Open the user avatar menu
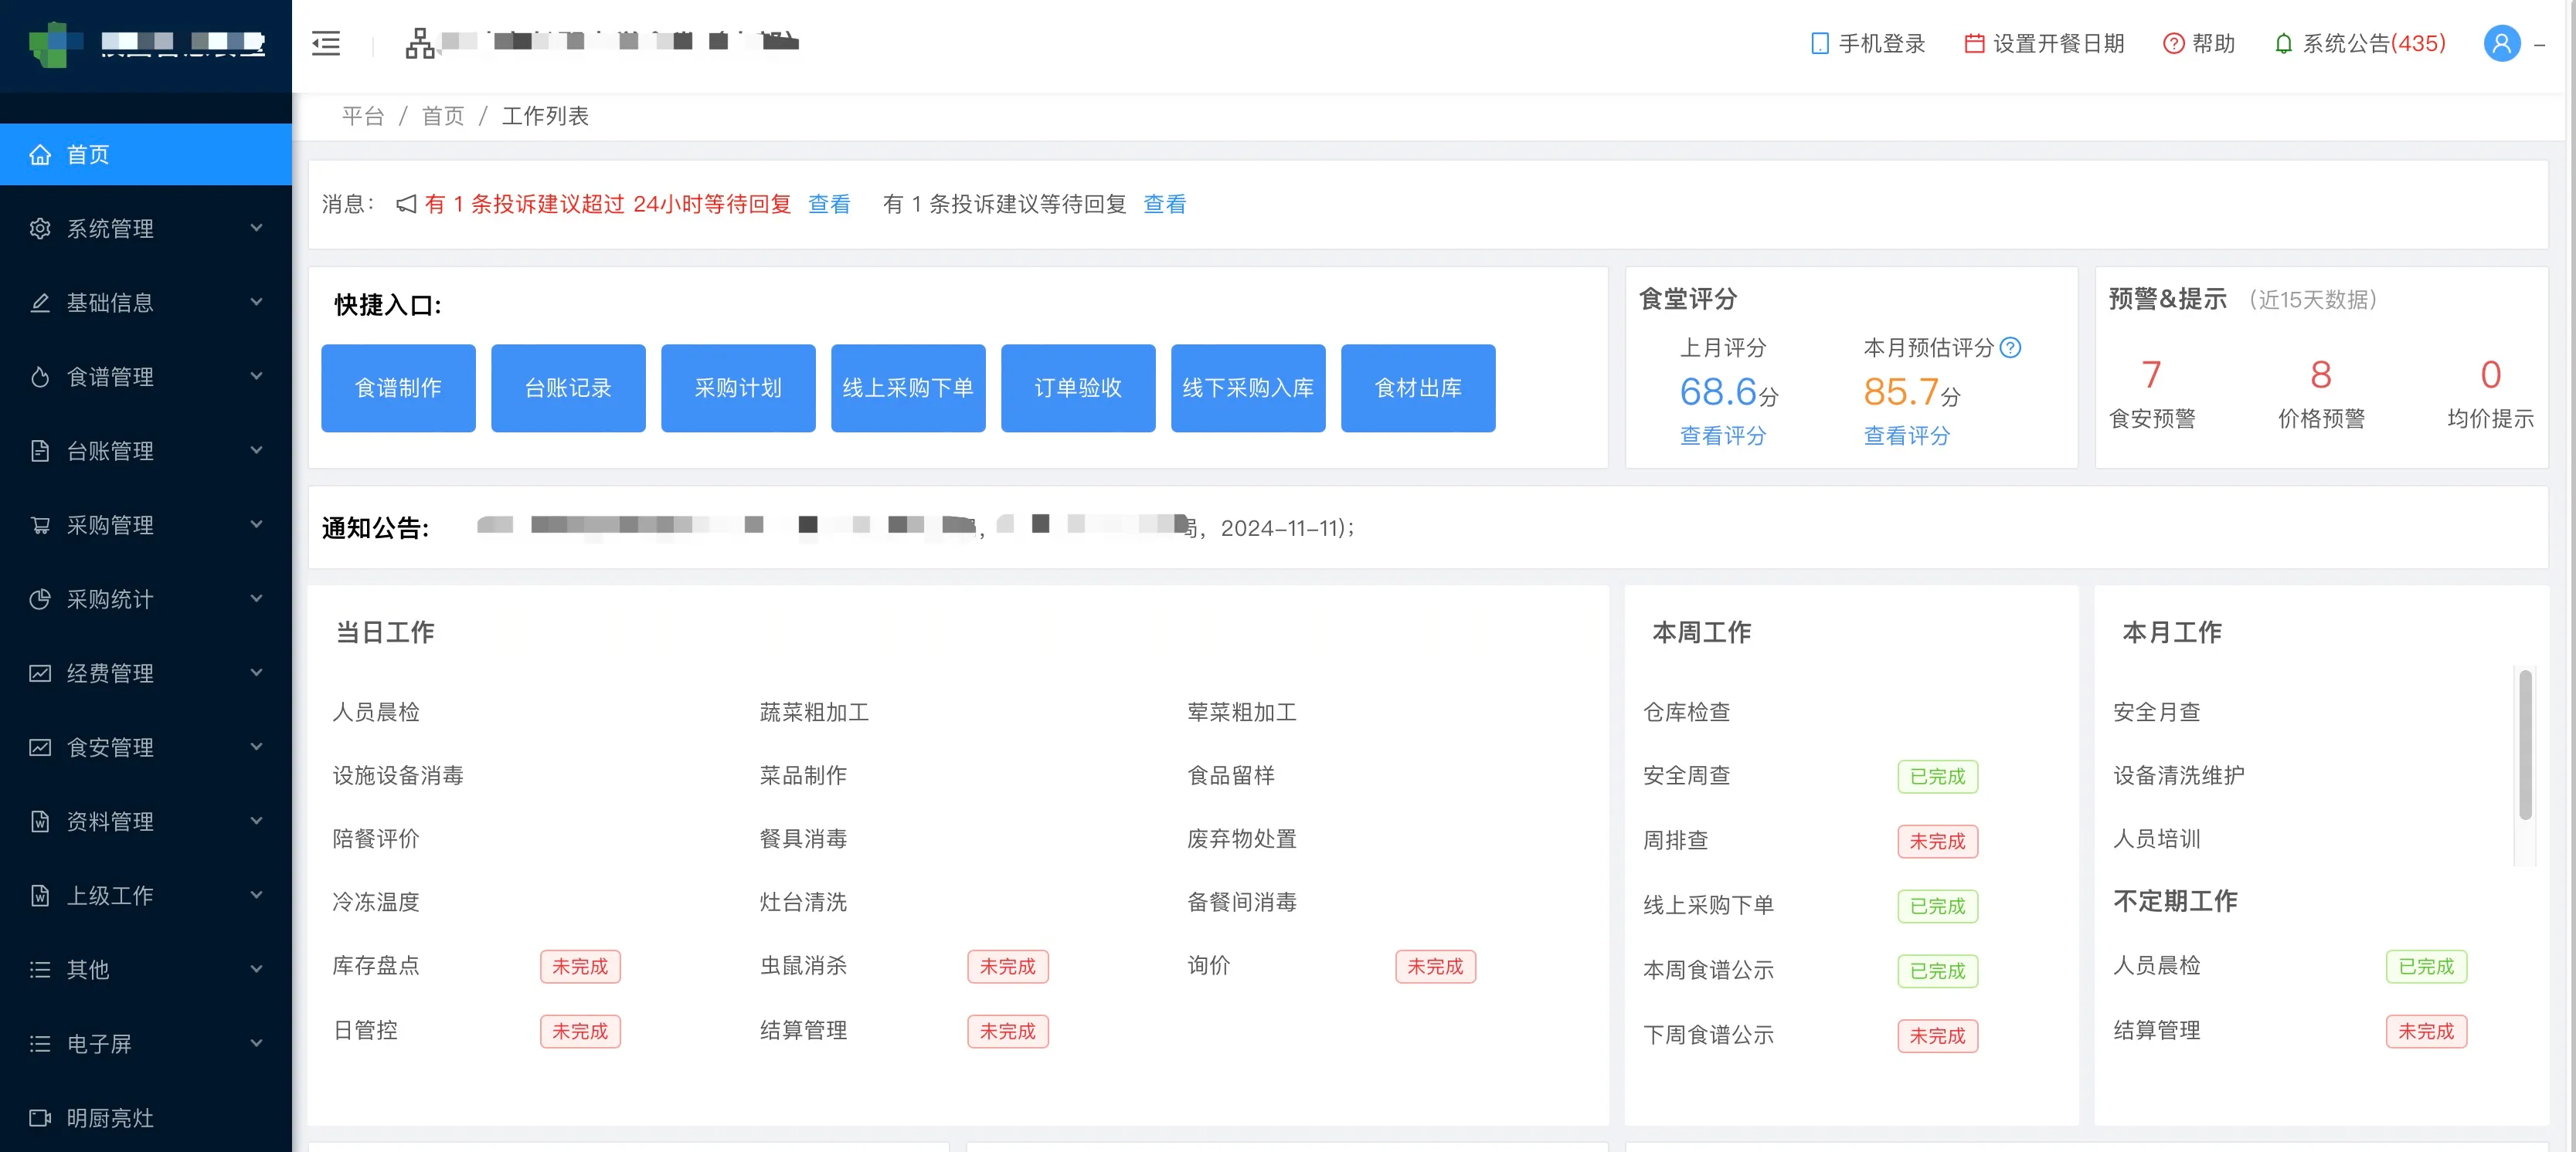 (x=2501, y=43)
